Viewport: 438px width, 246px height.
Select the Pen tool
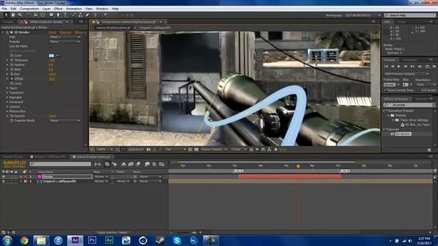[x=58, y=15]
